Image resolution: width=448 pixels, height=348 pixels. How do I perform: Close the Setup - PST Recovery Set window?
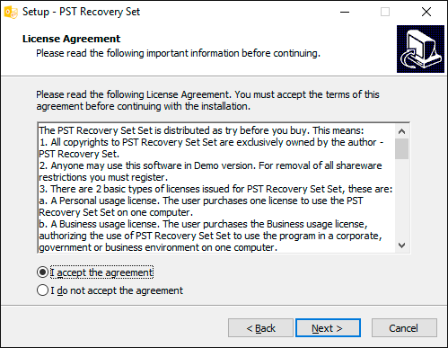(x=426, y=12)
